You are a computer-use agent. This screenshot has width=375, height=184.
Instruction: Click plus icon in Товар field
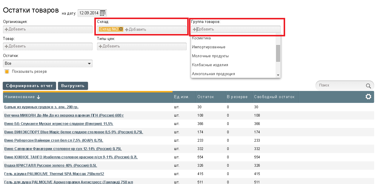click(6, 46)
